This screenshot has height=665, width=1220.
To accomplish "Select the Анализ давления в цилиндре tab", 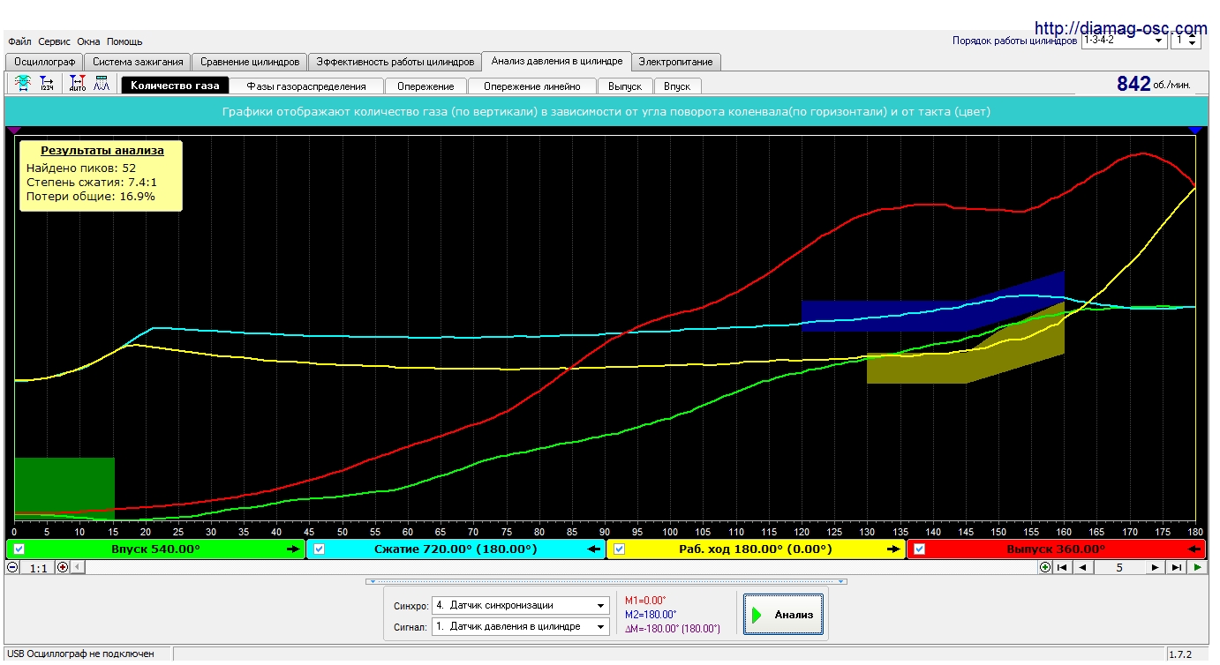I will pos(557,61).
